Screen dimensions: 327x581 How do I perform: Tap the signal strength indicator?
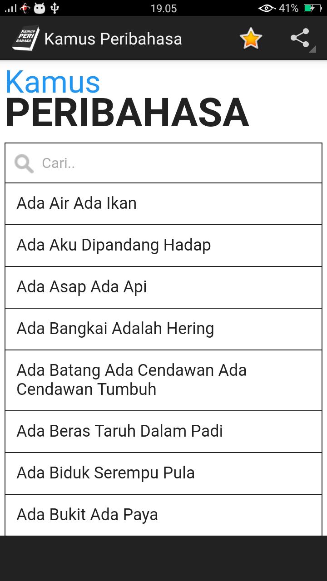(10, 8)
